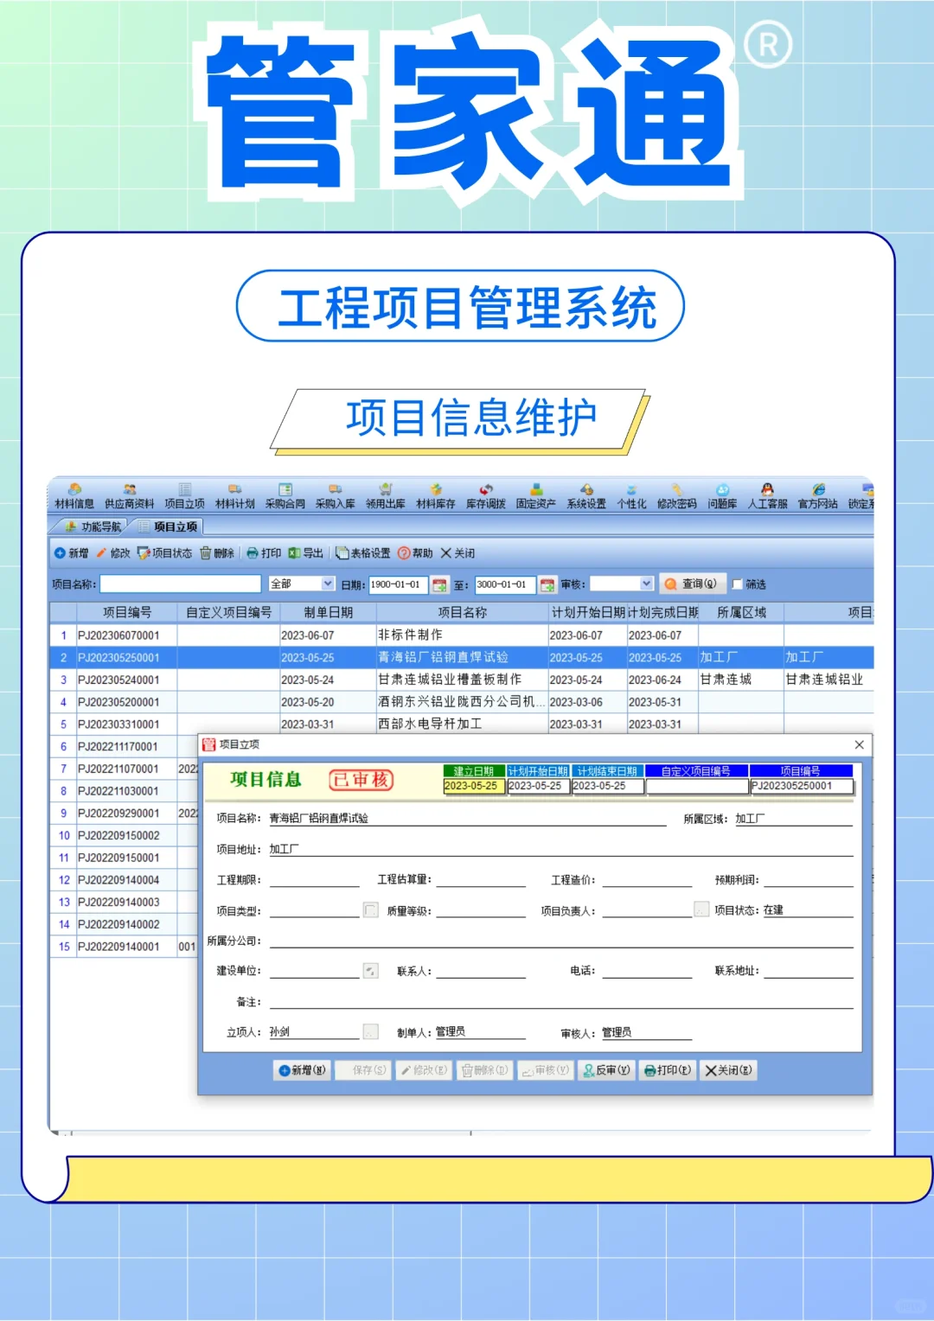Viewport: 934px width, 1321px height.
Task: Click 修改 in the list toolbar
Action: [x=113, y=553]
